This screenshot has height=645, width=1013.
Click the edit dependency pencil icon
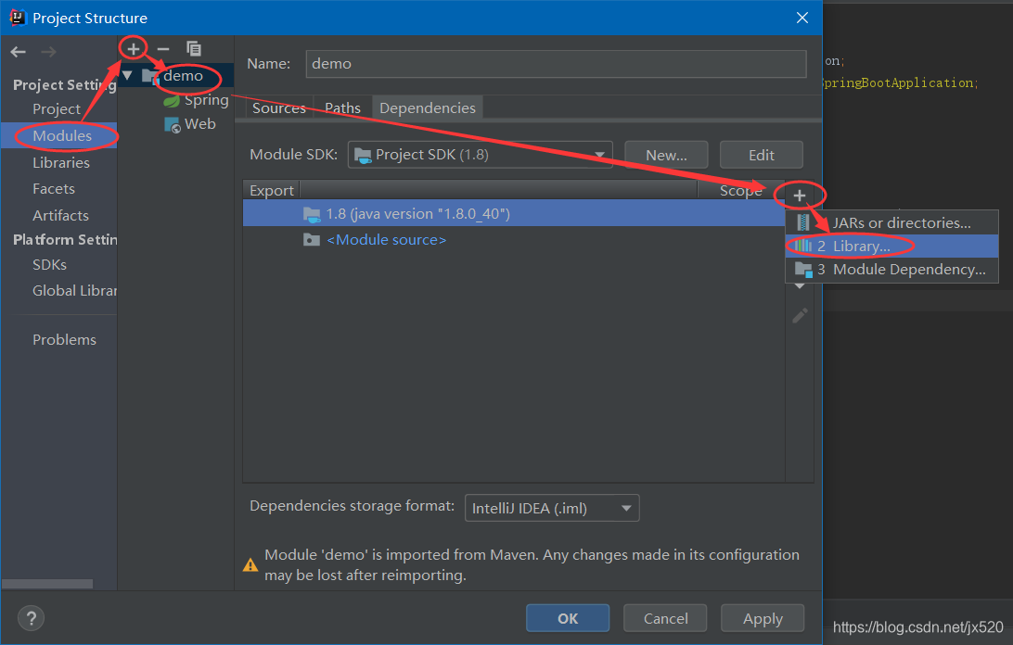(x=800, y=316)
